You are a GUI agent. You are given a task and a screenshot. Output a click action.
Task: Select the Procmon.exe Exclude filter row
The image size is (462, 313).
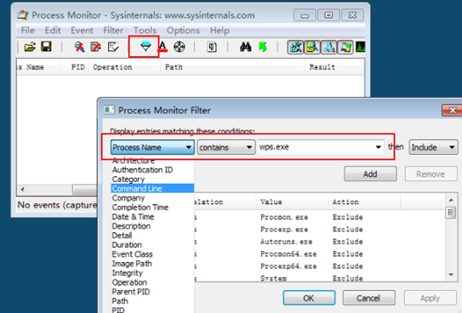click(x=320, y=217)
